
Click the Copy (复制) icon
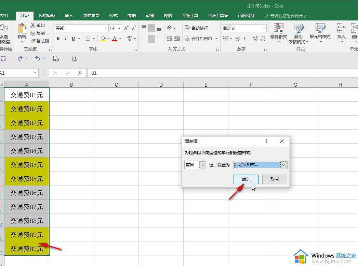point(32,33)
